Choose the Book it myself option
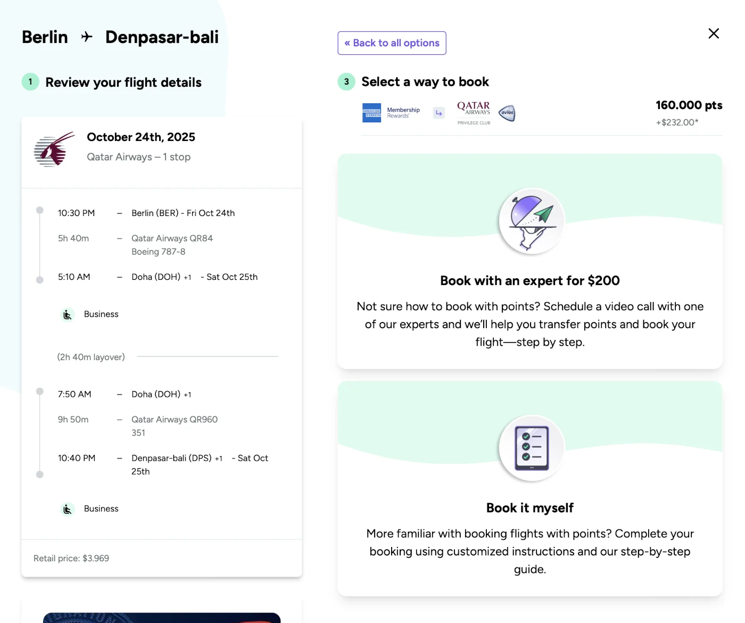This screenshot has height=623, width=745. pos(529,508)
